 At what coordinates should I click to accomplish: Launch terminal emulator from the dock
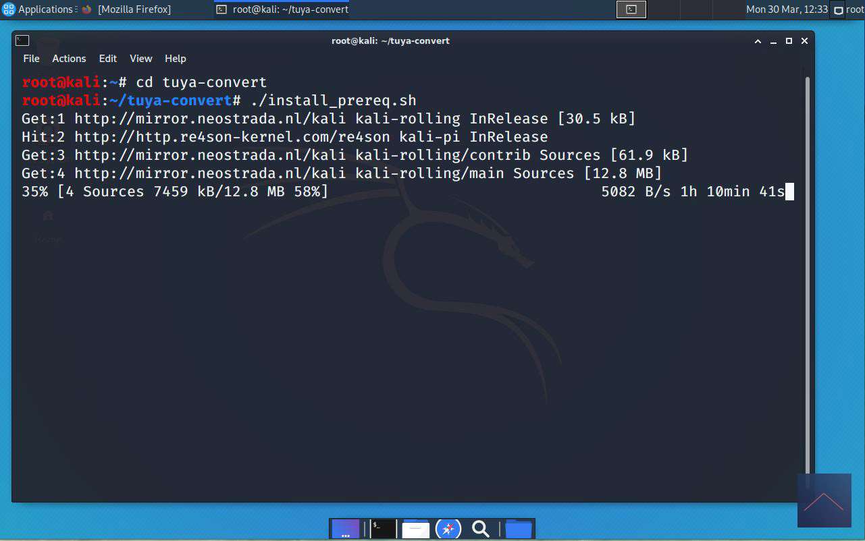tap(382, 529)
